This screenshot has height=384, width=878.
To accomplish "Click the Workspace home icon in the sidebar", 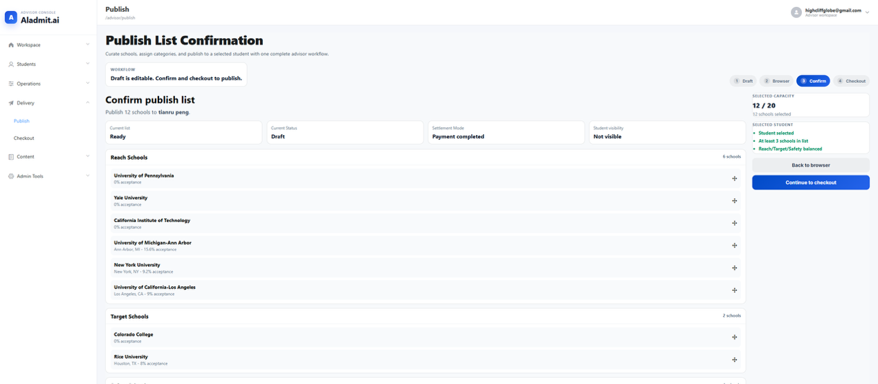I will 11,45.
